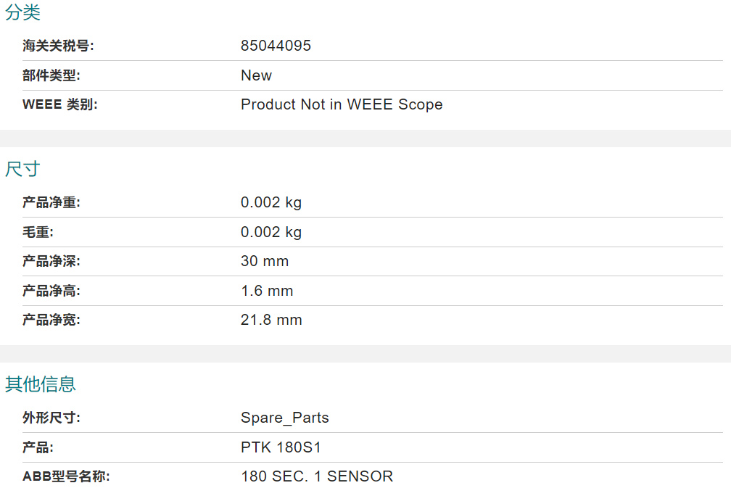Click the 部件类型 value New
This screenshot has width=731, height=488.
[x=257, y=75]
